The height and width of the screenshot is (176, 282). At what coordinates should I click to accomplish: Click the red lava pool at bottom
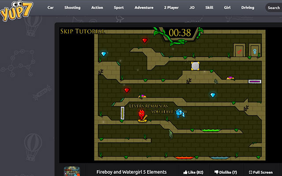pos(184,158)
